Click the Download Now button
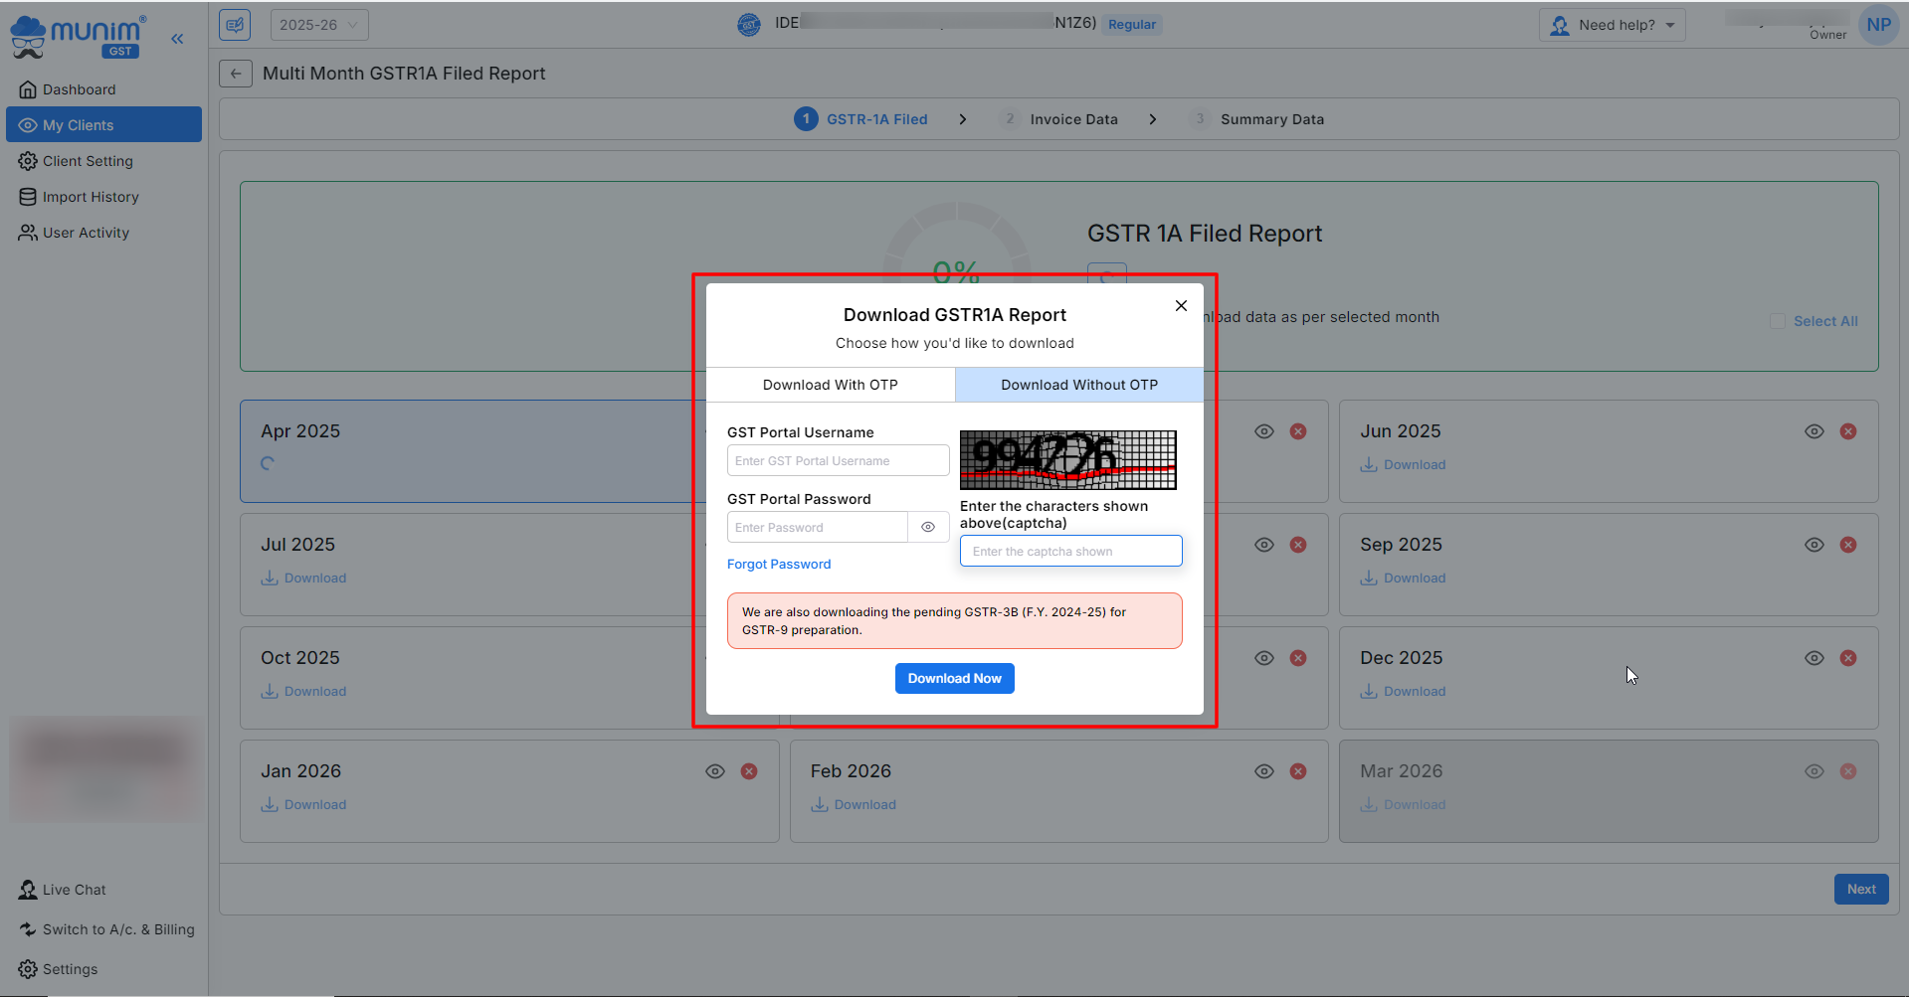 954,678
